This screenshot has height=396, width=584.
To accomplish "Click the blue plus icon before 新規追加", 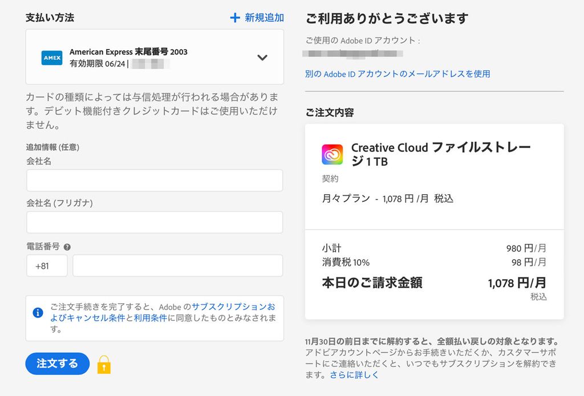I will (x=234, y=18).
